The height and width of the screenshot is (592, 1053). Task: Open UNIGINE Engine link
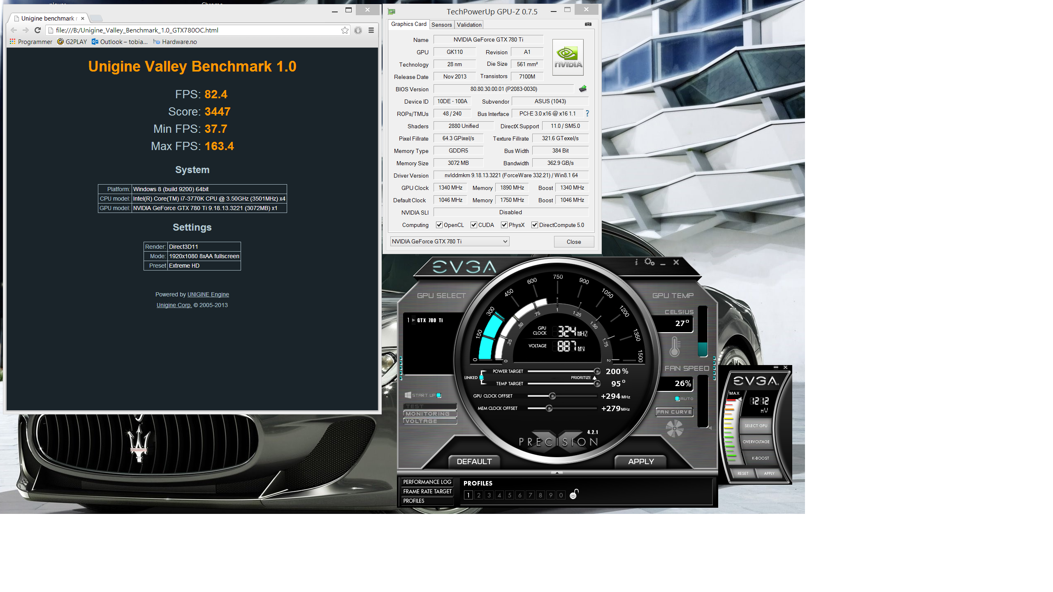[208, 294]
